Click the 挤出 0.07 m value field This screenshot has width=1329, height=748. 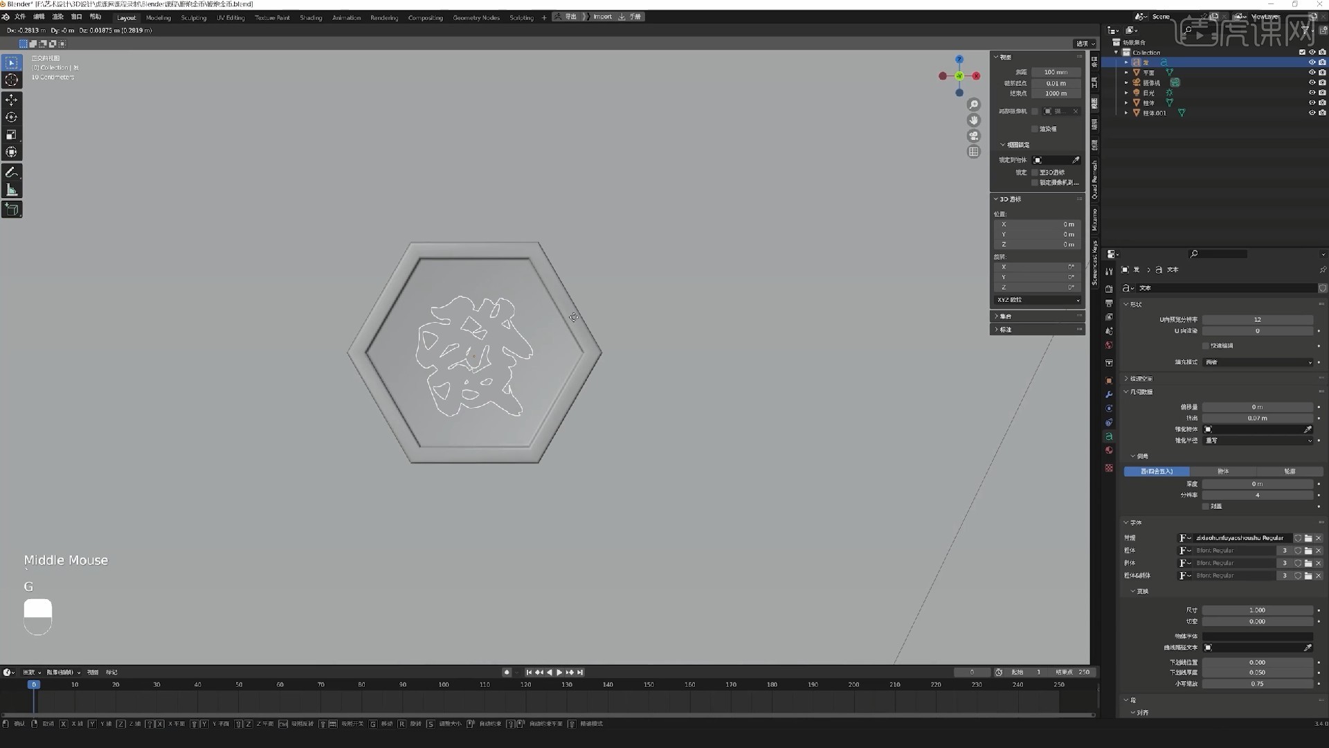1258,418
